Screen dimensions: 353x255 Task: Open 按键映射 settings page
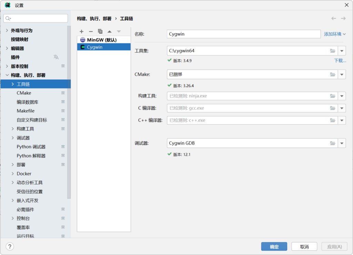click(x=20, y=39)
